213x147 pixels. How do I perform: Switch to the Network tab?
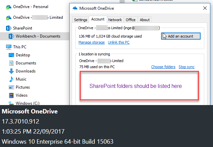point(115,20)
